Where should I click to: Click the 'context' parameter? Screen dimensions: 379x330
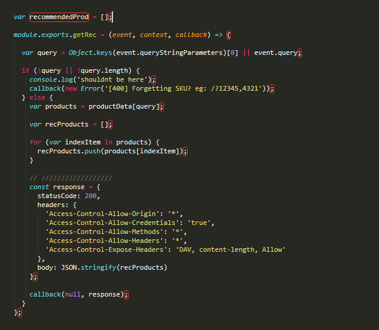(x=154, y=35)
